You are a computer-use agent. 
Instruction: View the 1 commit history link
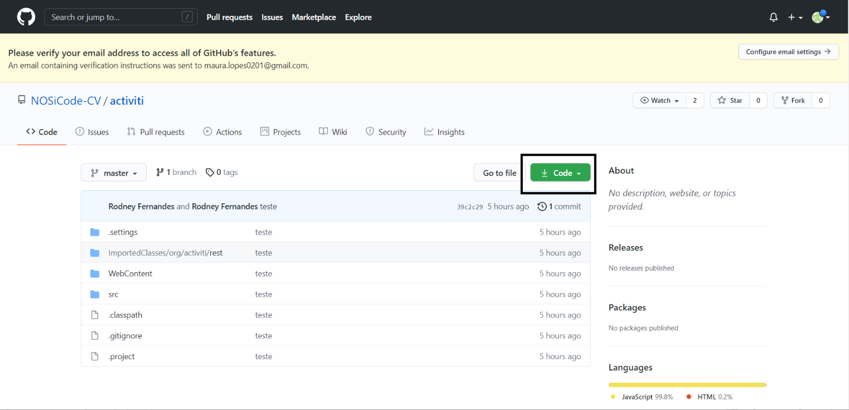pos(559,207)
